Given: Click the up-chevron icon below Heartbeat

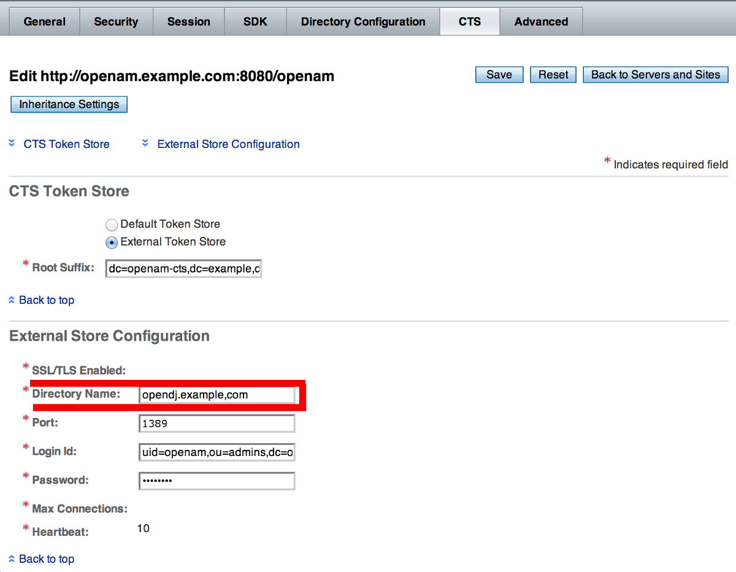Looking at the screenshot, I should [x=12, y=559].
